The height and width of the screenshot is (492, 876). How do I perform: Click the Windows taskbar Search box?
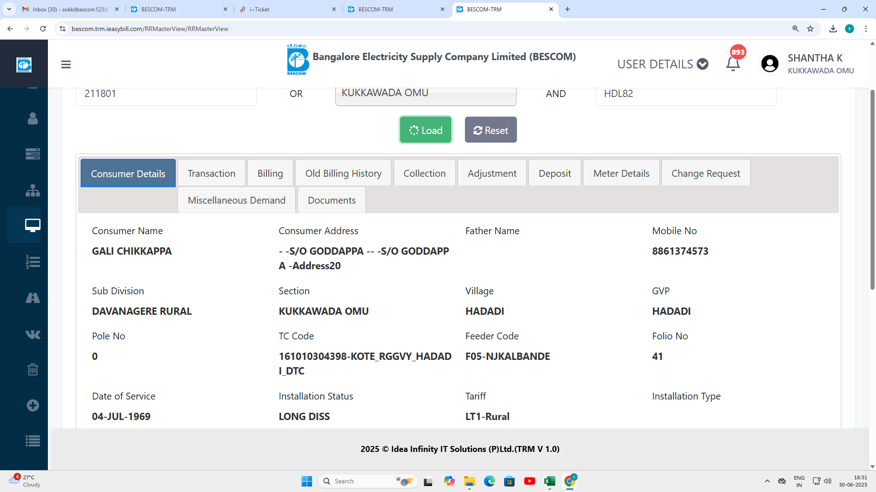pos(368,481)
